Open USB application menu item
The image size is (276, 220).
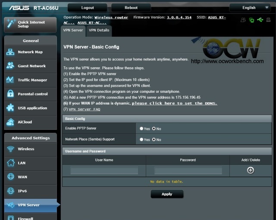tap(31, 108)
